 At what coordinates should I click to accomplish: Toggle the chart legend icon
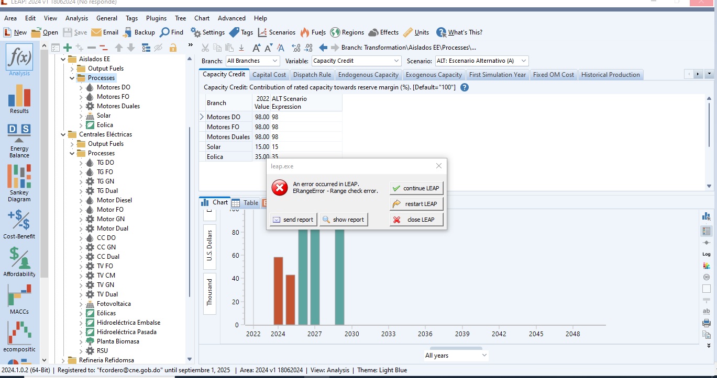(x=706, y=231)
